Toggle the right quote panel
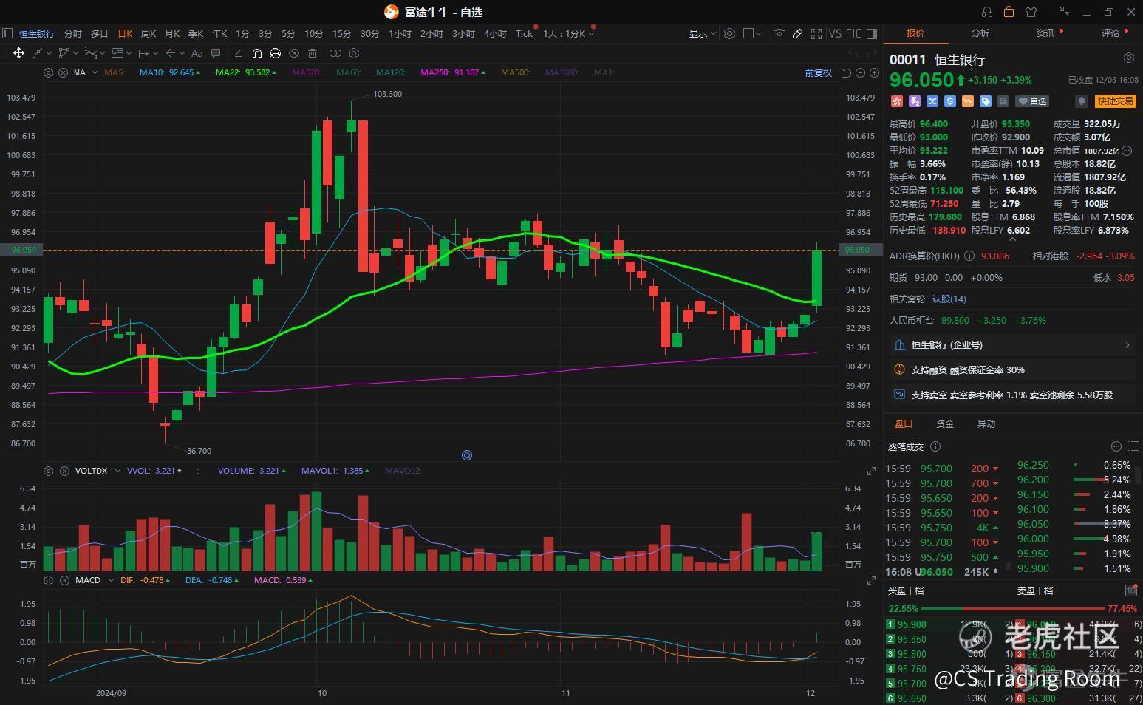 click(872, 33)
